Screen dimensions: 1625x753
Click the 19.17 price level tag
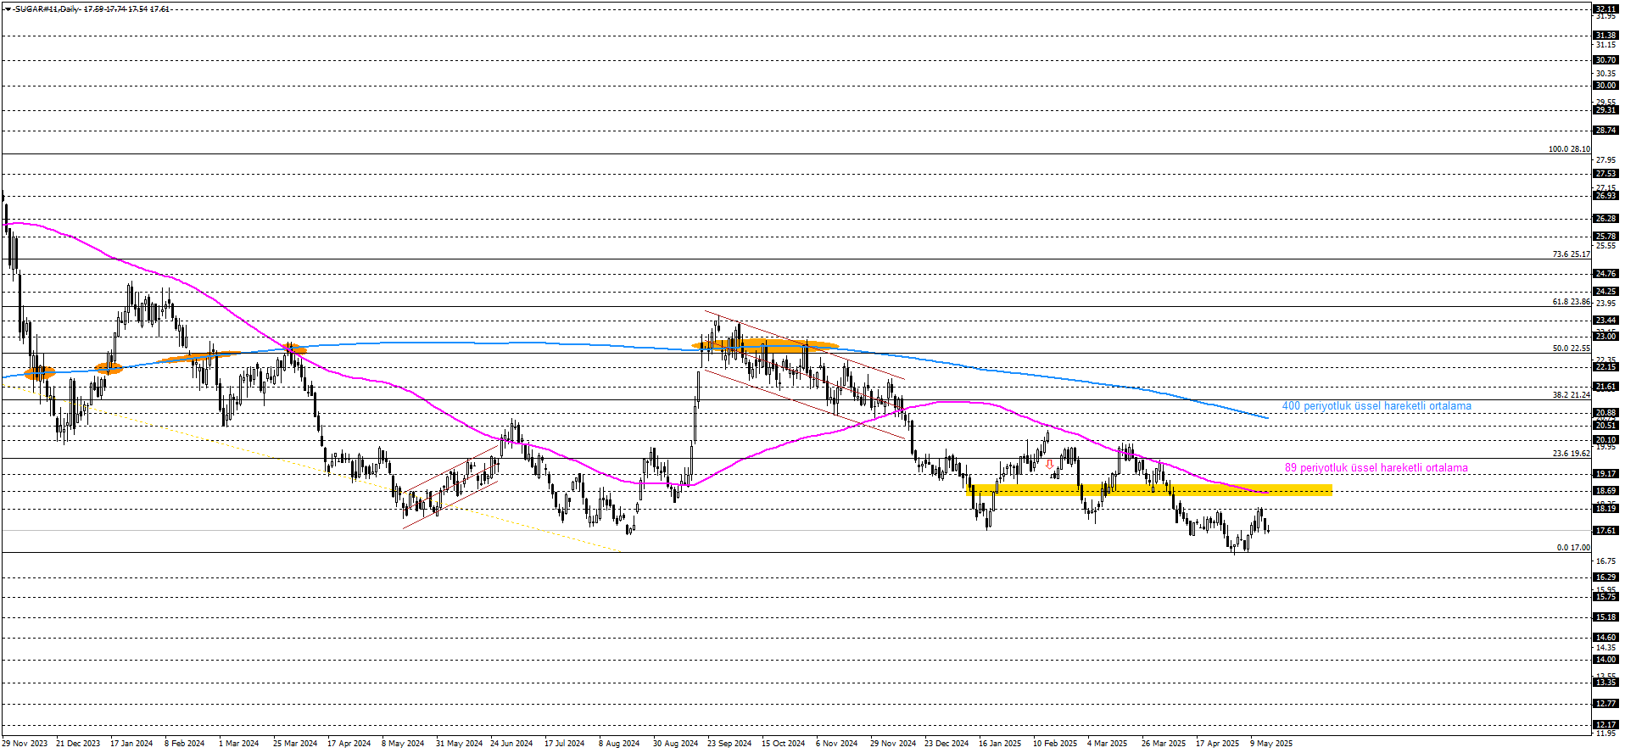click(1605, 474)
